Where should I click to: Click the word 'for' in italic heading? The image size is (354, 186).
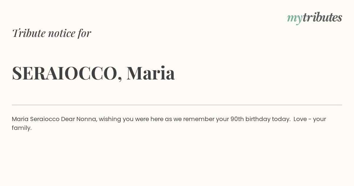[84, 33]
